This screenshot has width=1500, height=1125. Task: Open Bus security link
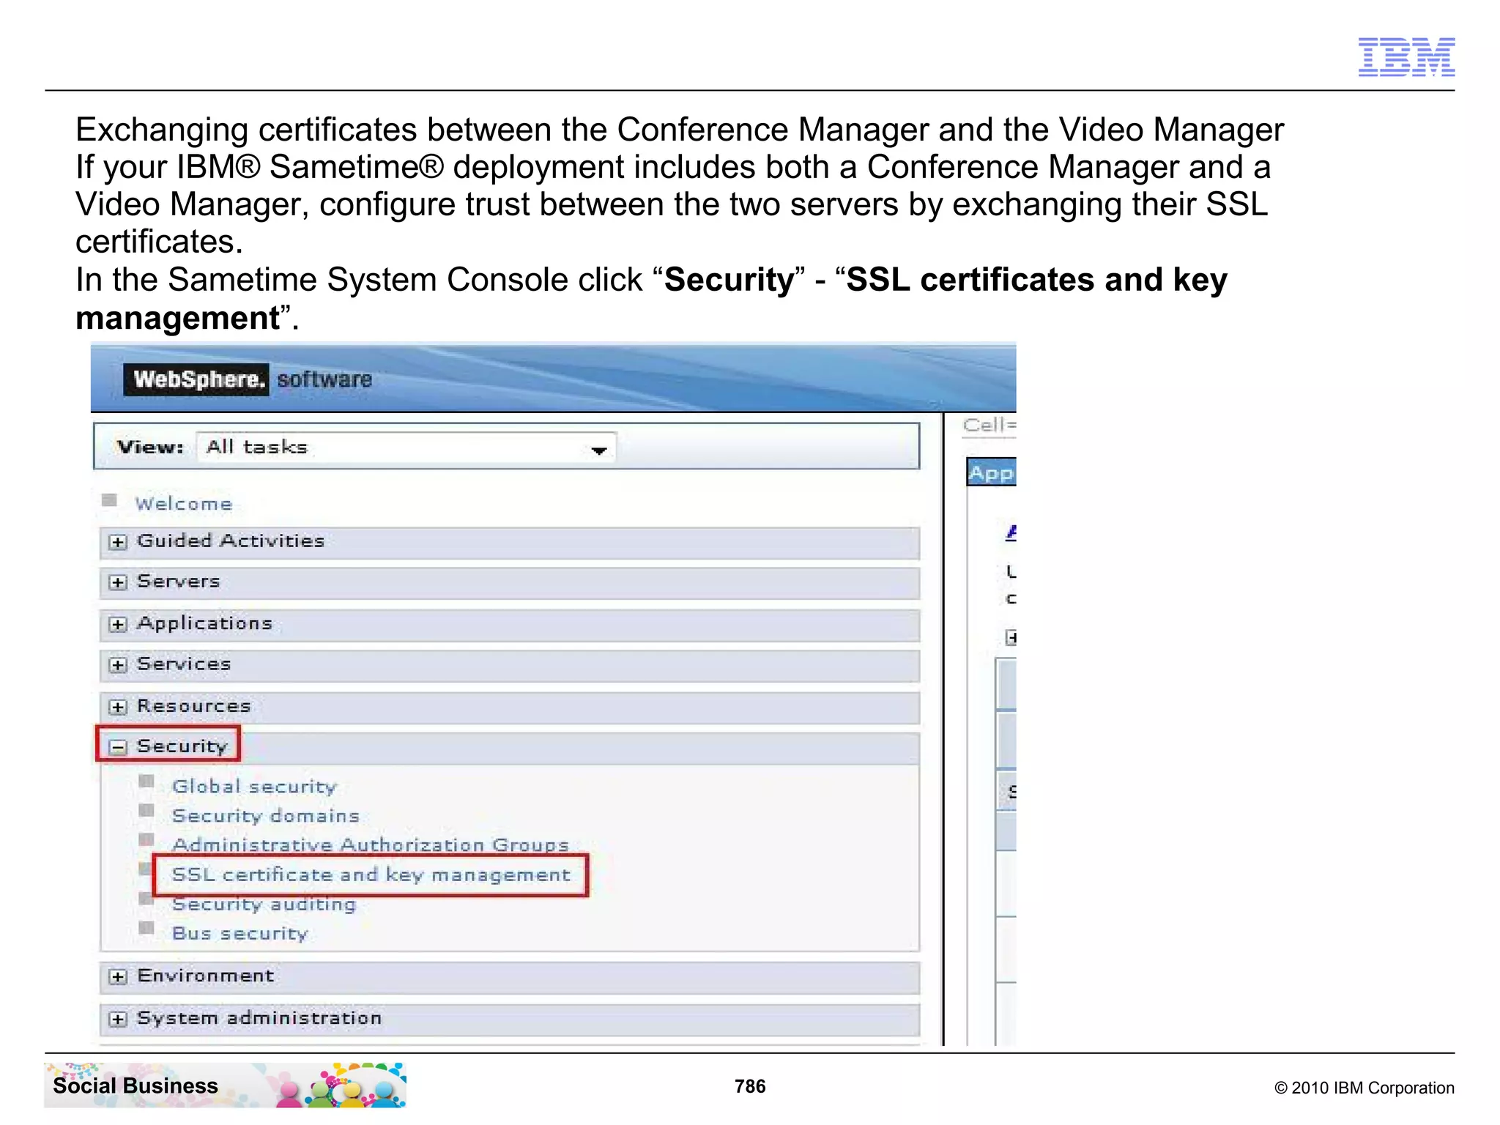[x=240, y=934]
